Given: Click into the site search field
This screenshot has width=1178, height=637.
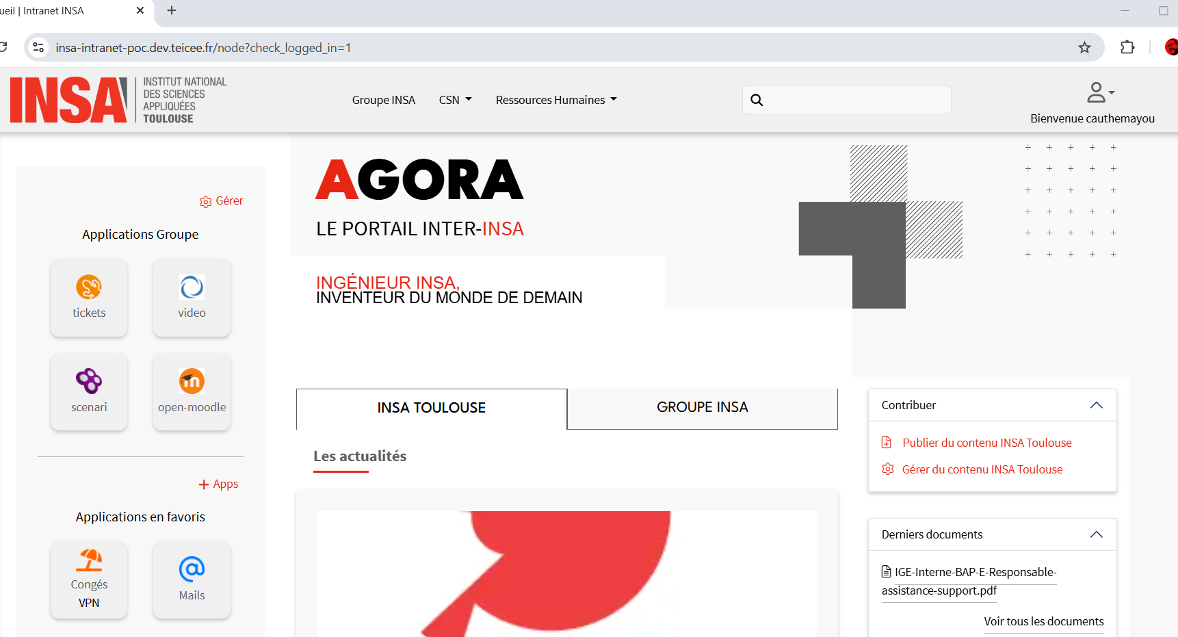Looking at the screenshot, I should 855,100.
